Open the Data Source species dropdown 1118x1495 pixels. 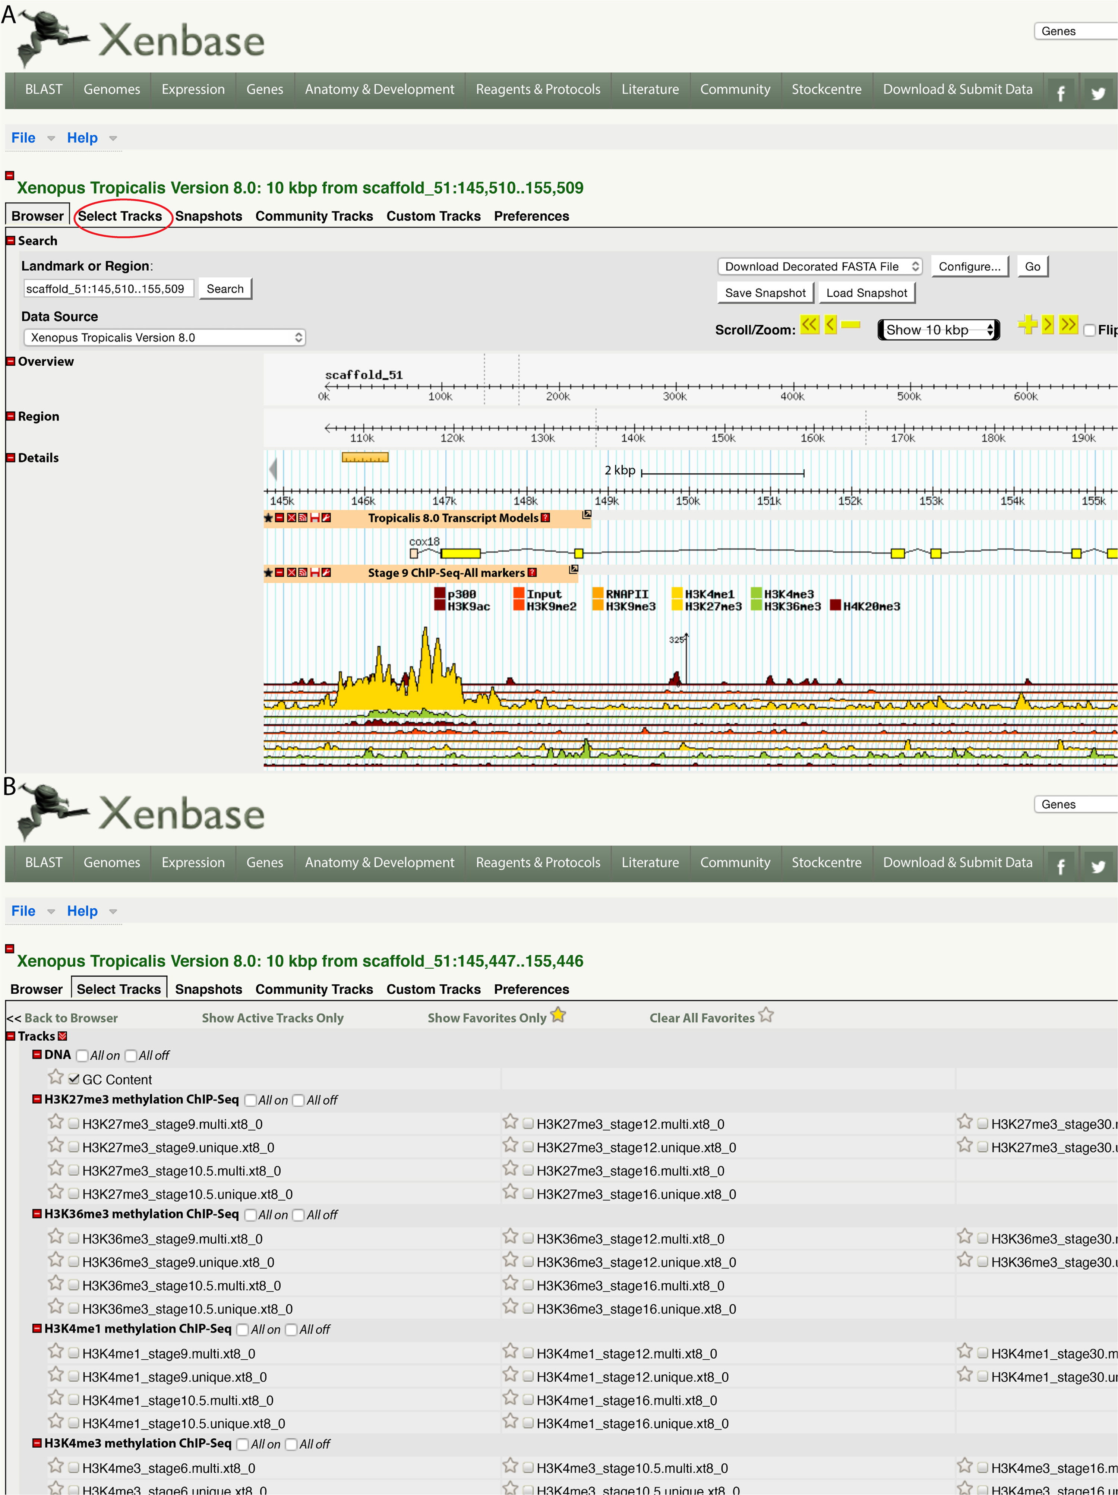[164, 337]
